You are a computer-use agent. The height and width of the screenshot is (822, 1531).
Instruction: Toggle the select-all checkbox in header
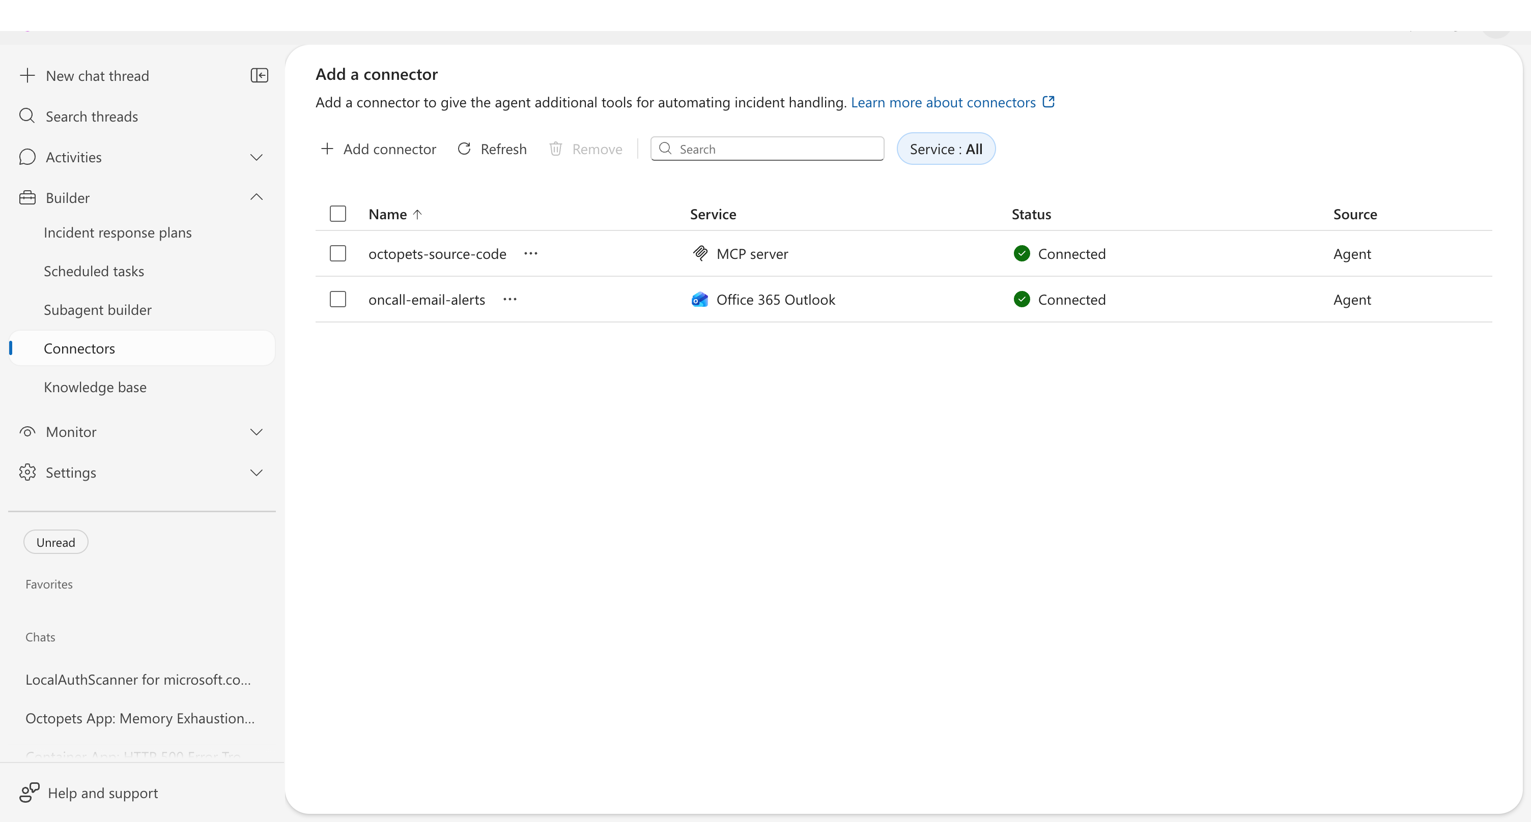337,214
